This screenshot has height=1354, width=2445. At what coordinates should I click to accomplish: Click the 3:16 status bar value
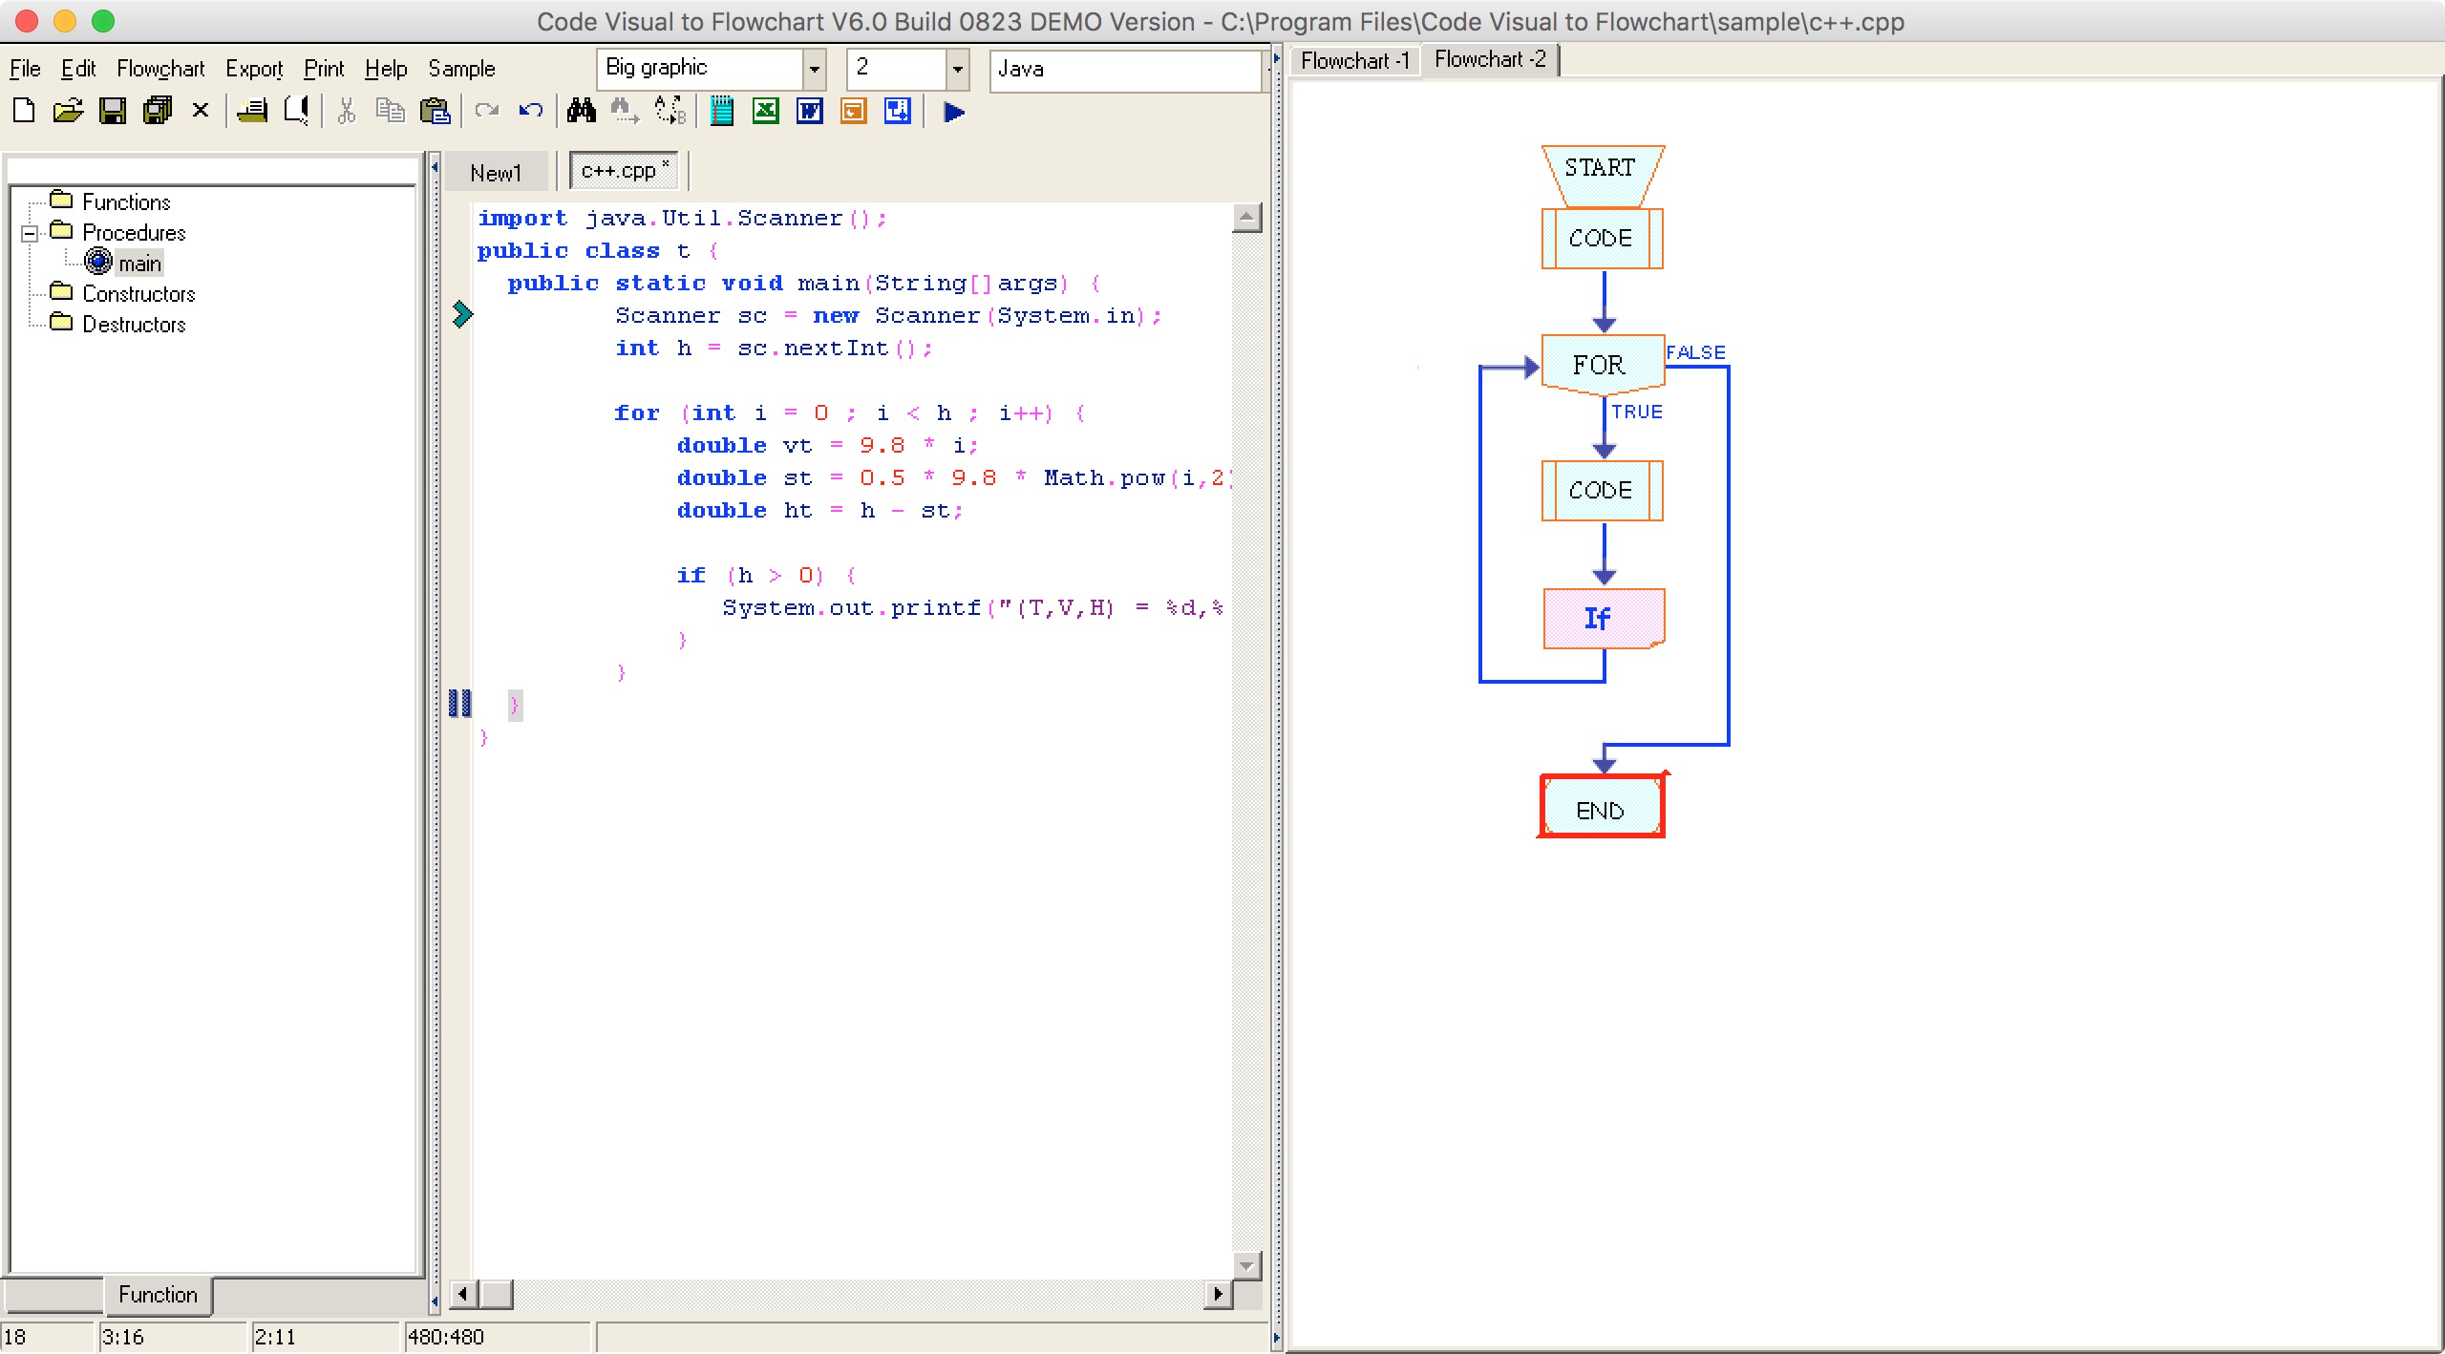[x=123, y=1337]
